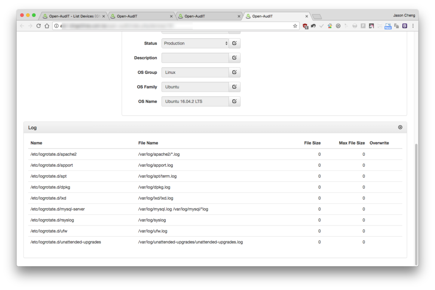Select the /etc/logrotate.d/apache2 row name

tap(54, 154)
